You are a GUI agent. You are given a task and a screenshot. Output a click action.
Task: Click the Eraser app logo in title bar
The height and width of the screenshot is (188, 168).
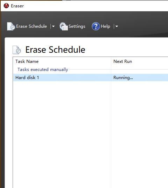click(x=6, y=6)
